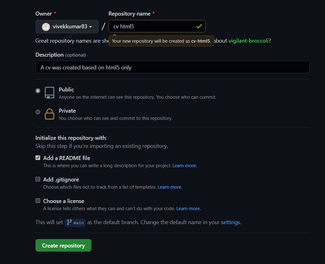
Task: Focus the Repository name input field
Action: [157, 26]
